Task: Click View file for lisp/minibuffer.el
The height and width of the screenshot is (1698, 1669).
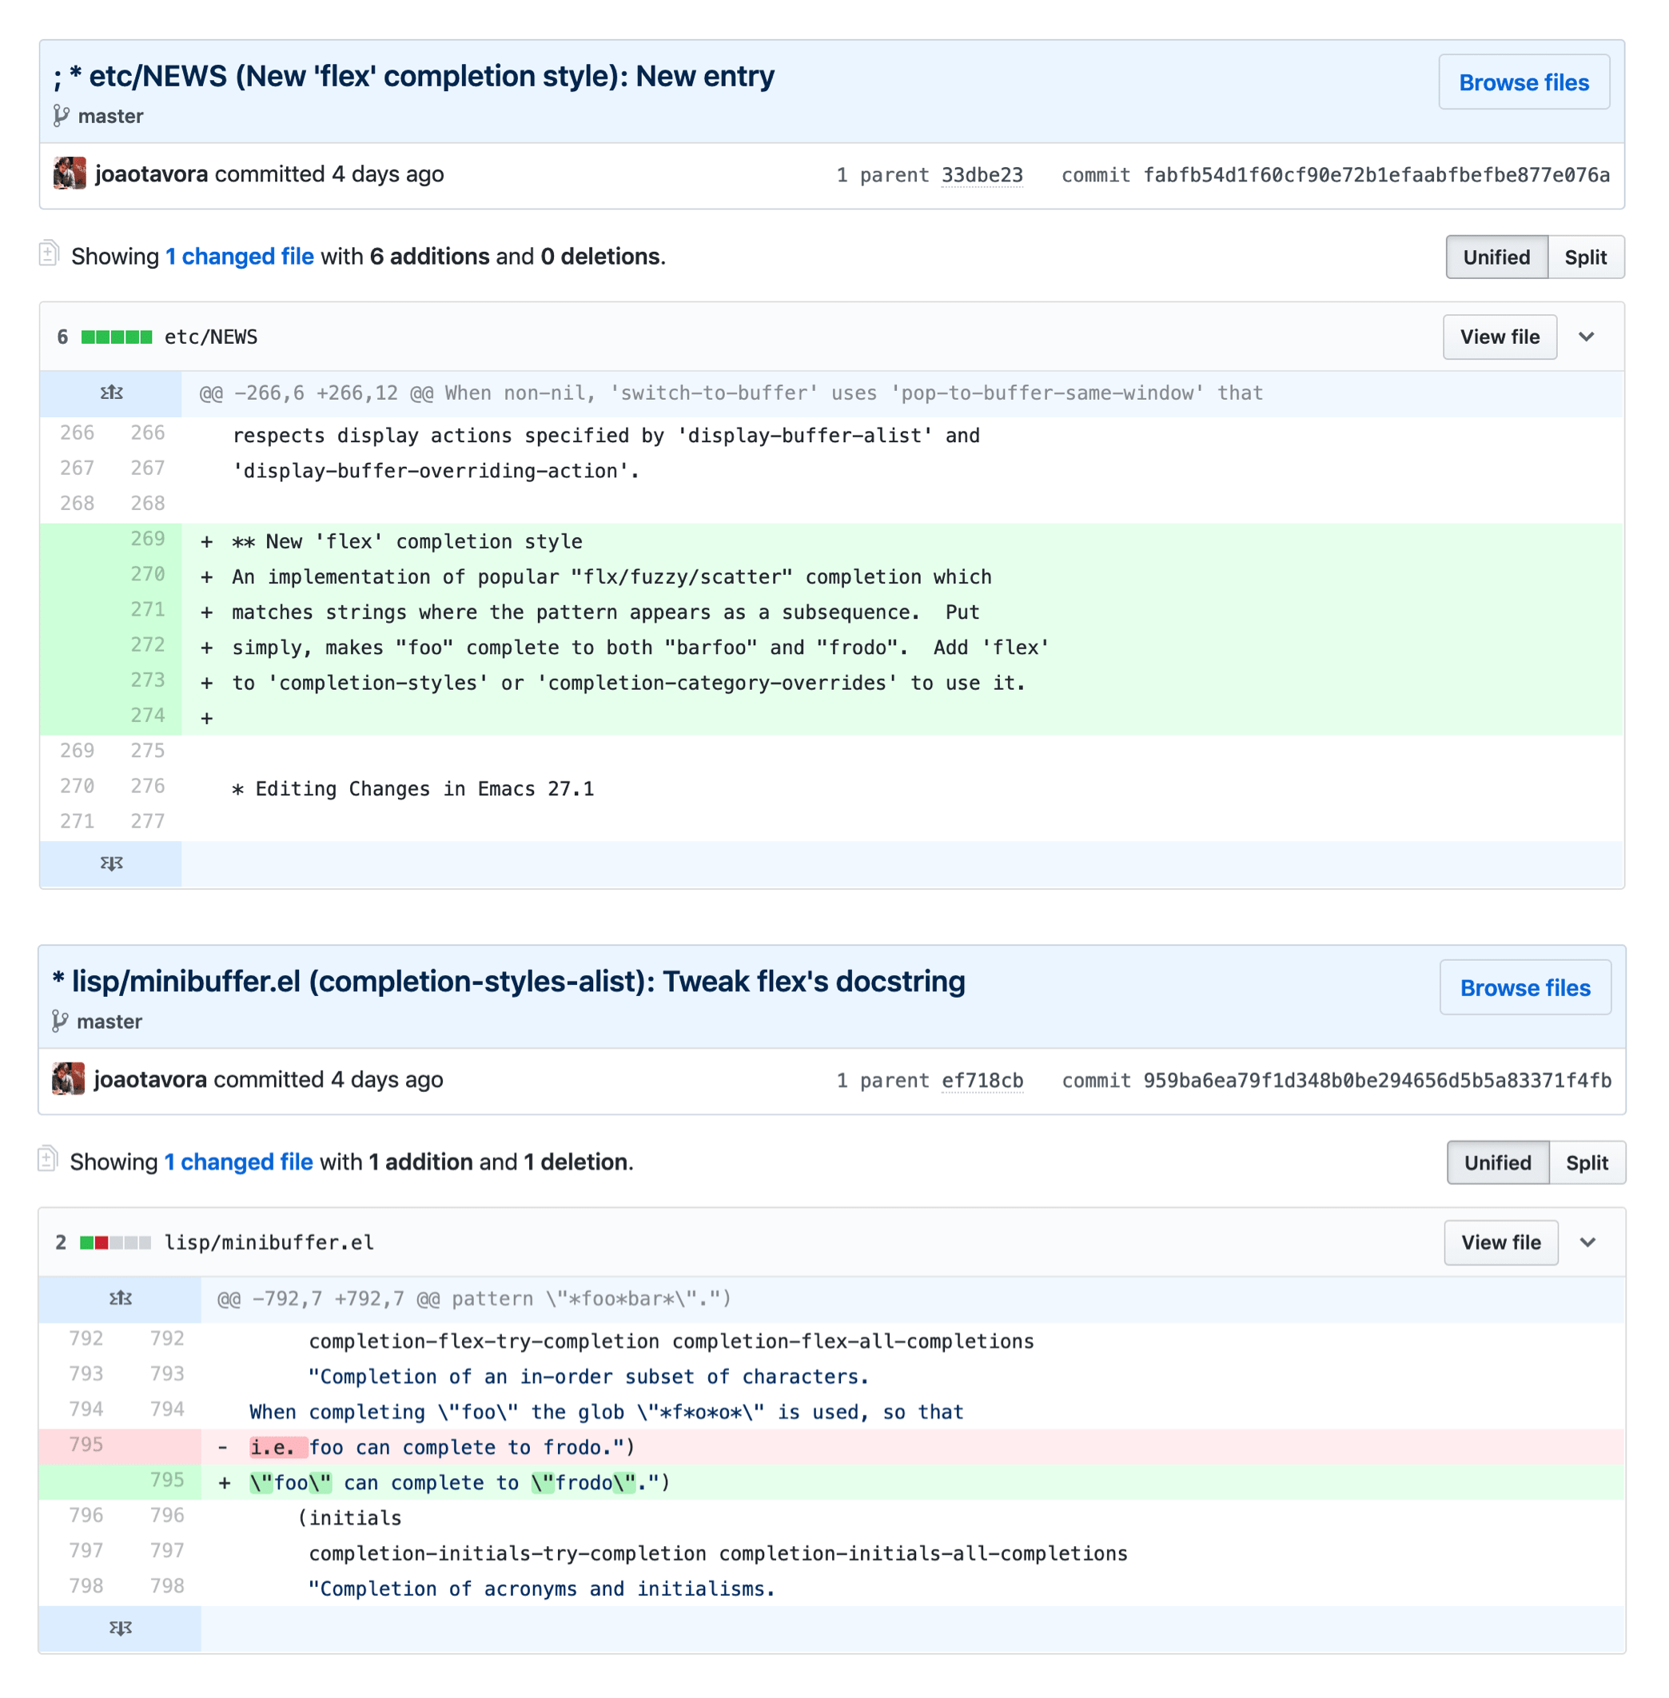Action: click(1500, 1242)
